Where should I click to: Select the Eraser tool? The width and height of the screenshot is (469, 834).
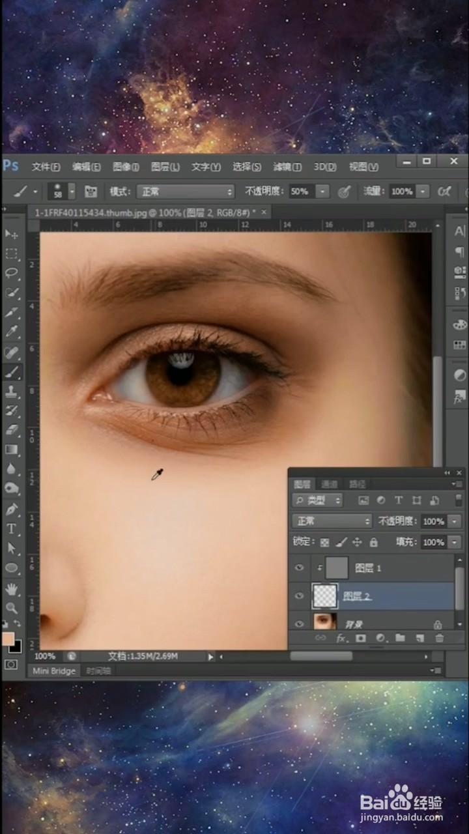12,430
